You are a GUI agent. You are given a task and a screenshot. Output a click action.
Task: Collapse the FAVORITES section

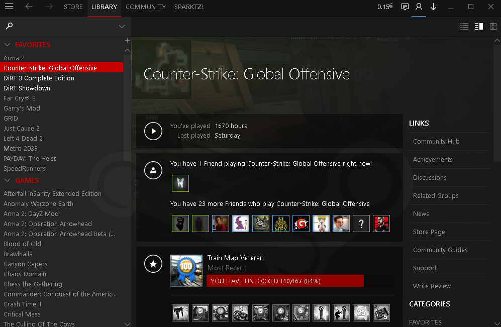(x=8, y=45)
